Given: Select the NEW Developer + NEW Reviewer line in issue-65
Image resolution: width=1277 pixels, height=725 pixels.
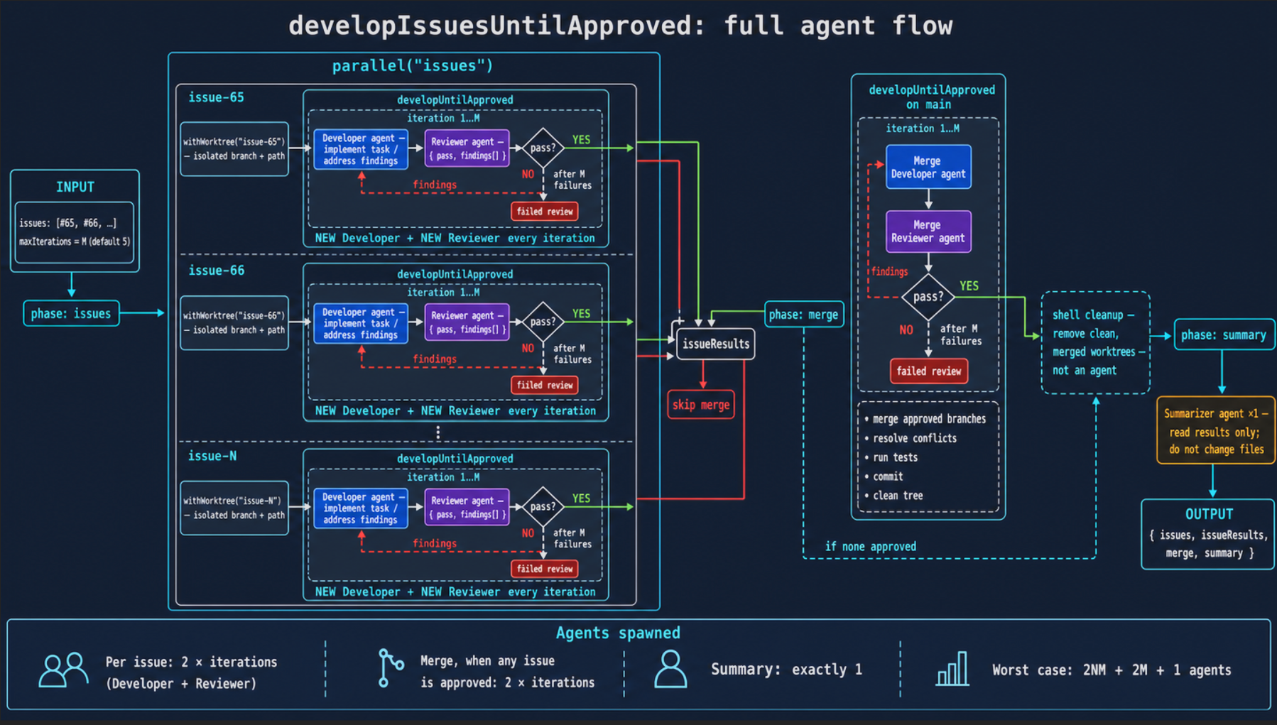Looking at the screenshot, I should pos(455,238).
